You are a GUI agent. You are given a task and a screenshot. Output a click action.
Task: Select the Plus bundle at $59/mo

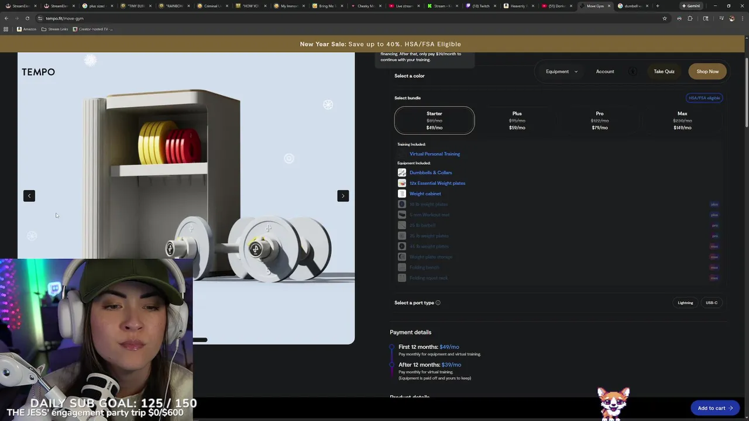point(517,120)
